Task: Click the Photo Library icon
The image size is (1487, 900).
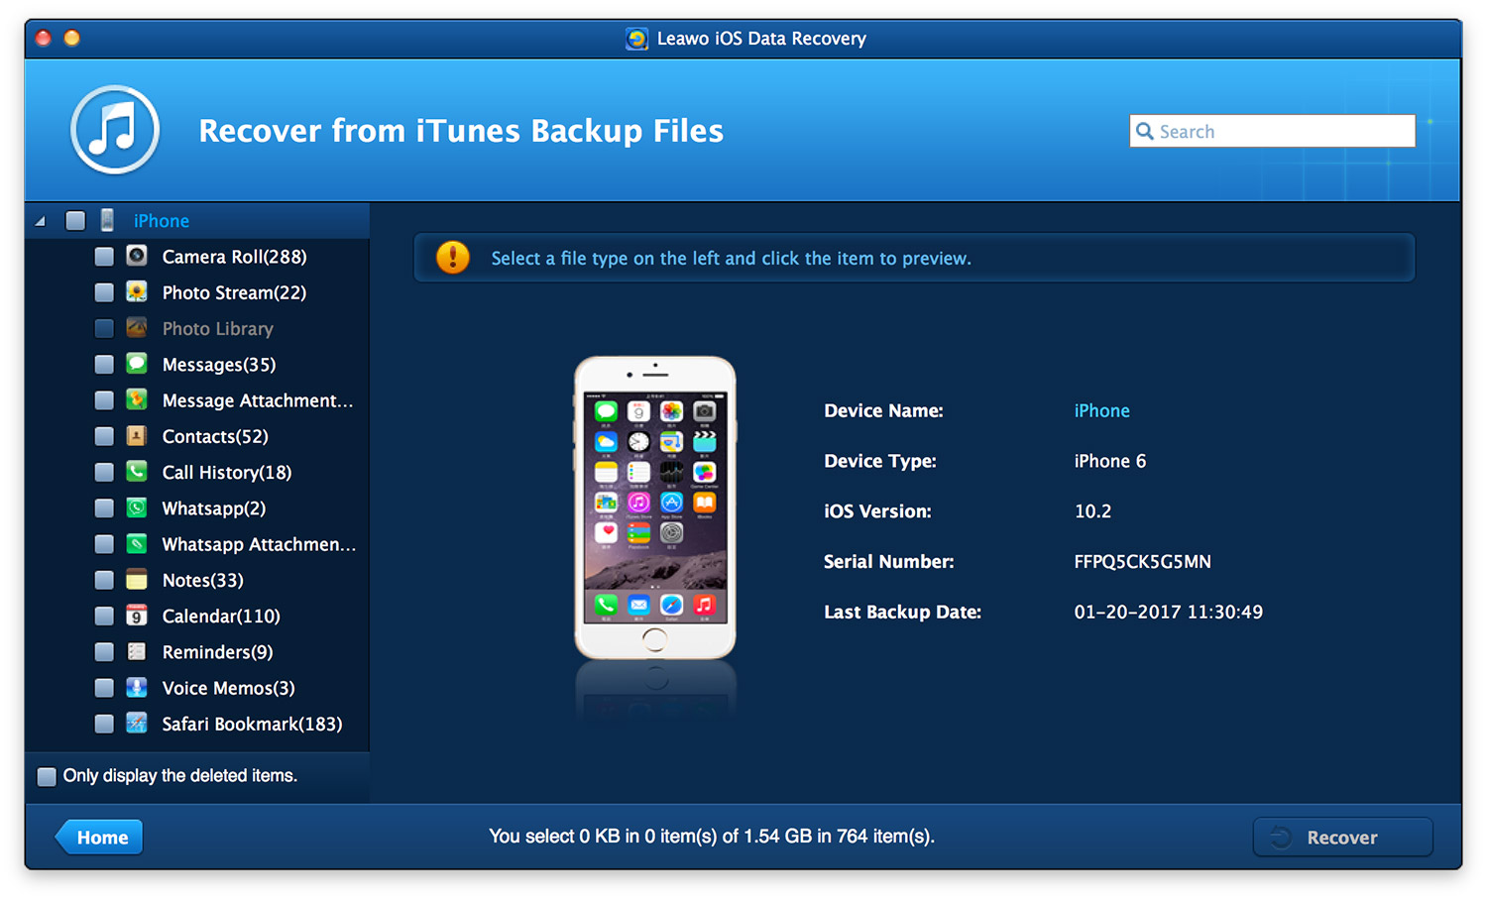Action: point(137,327)
